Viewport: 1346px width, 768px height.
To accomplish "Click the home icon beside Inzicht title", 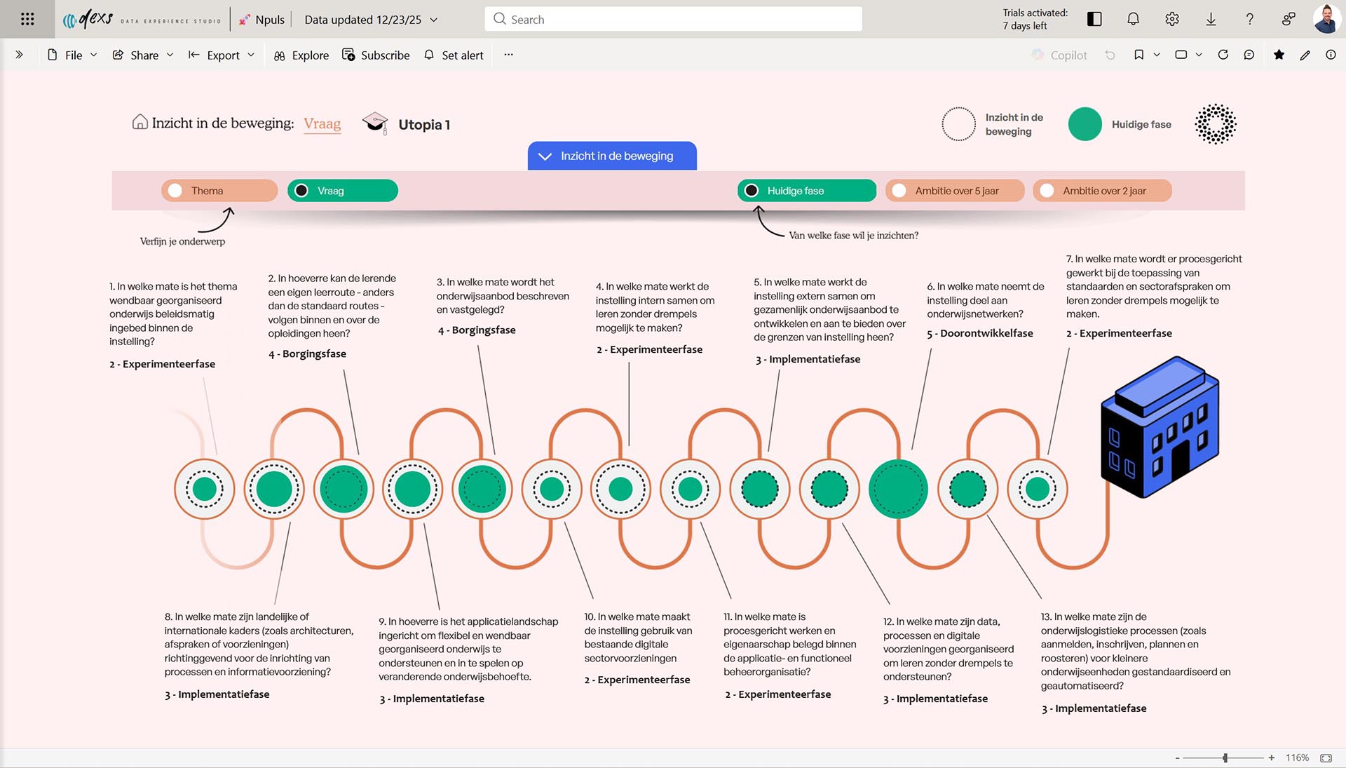I will pyautogui.click(x=140, y=123).
